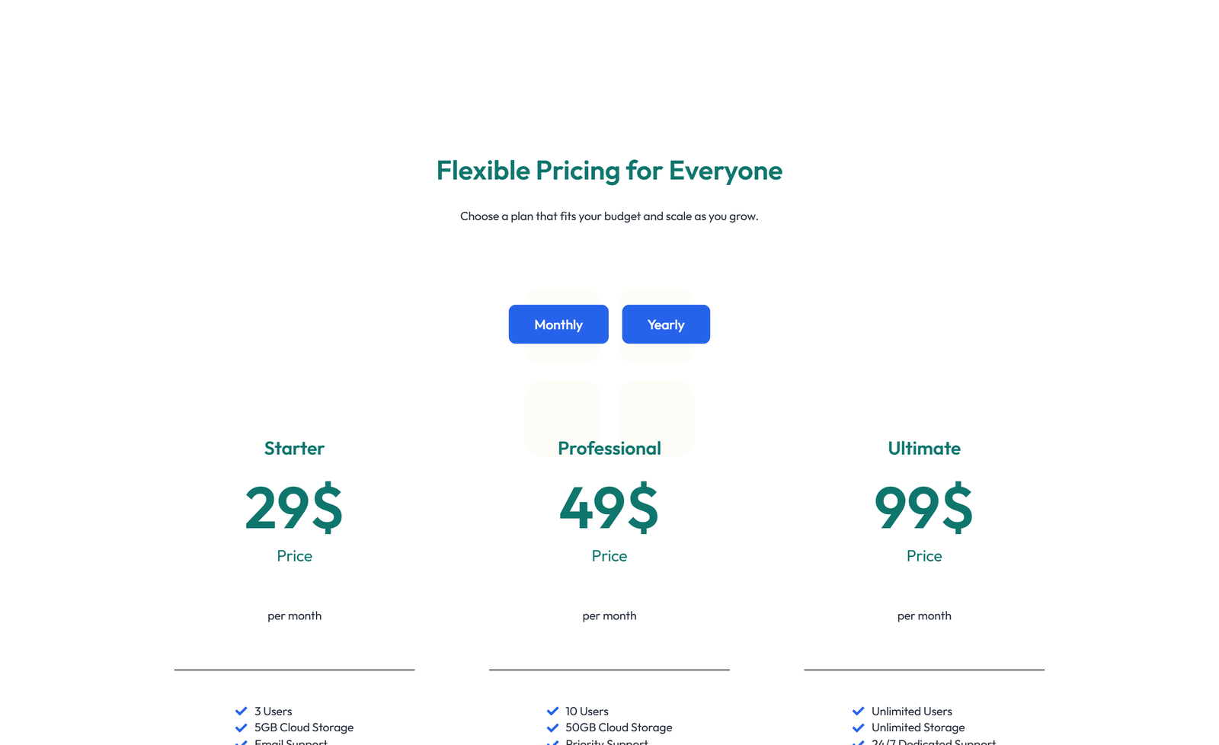
Task: Select the Ultimate plan heading
Action: [923, 448]
